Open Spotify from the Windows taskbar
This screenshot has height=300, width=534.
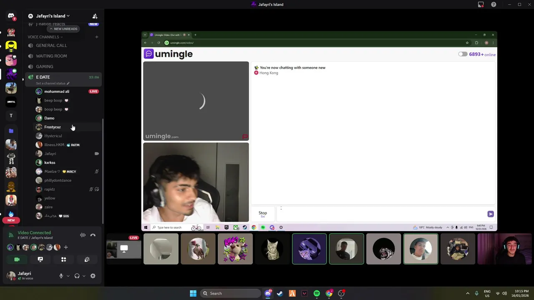coord(317,293)
